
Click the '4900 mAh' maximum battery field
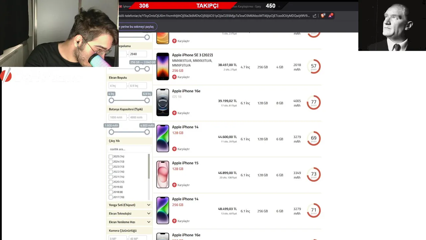(x=138, y=117)
